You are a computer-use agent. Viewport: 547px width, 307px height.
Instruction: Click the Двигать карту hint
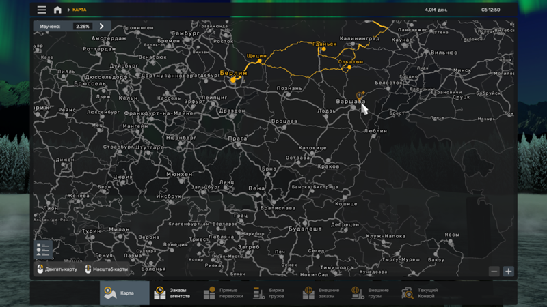57,269
